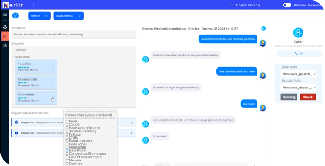Uncheck the Sore throat checkbox
The height and width of the screenshot is (166, 325).
[67, 150]
